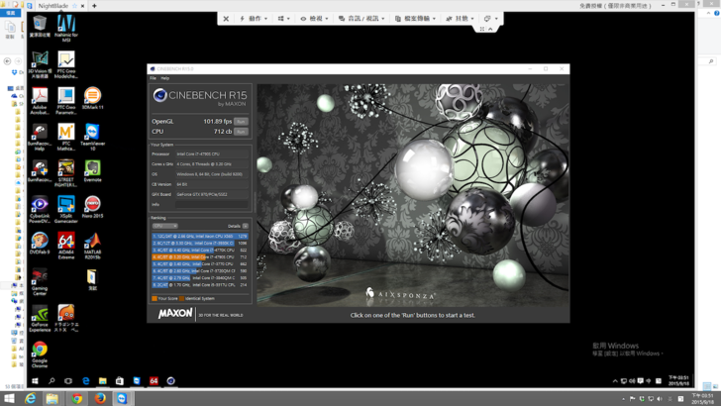Run the OpenGL benchmark test

241,122
